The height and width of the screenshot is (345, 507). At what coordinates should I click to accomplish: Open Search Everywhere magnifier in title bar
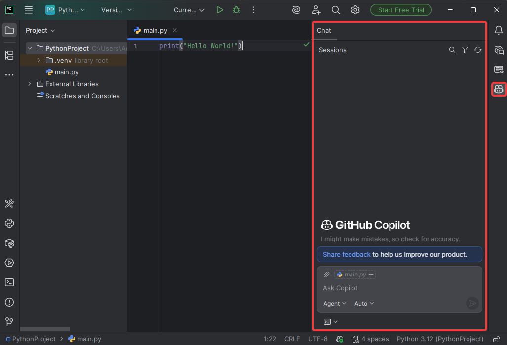[x=336, y=10]
